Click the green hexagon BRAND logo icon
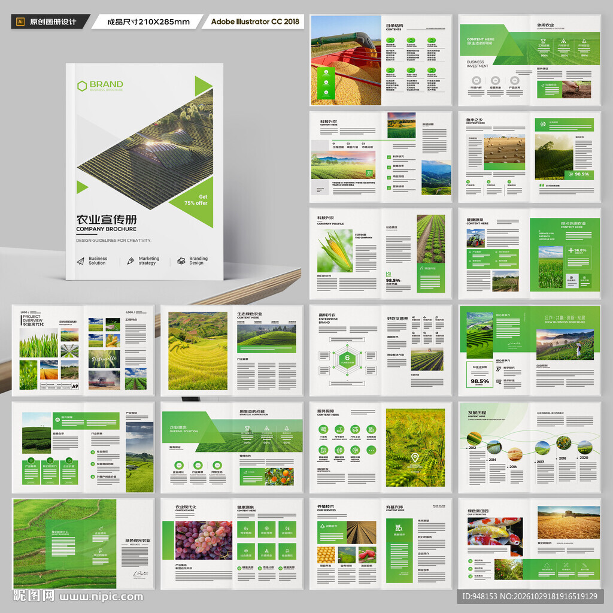This screenshot has width=613, height=613. point(81,86)
